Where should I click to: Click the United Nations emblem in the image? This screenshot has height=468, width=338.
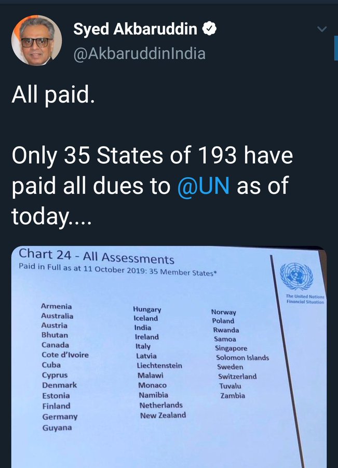click(296, 277)
